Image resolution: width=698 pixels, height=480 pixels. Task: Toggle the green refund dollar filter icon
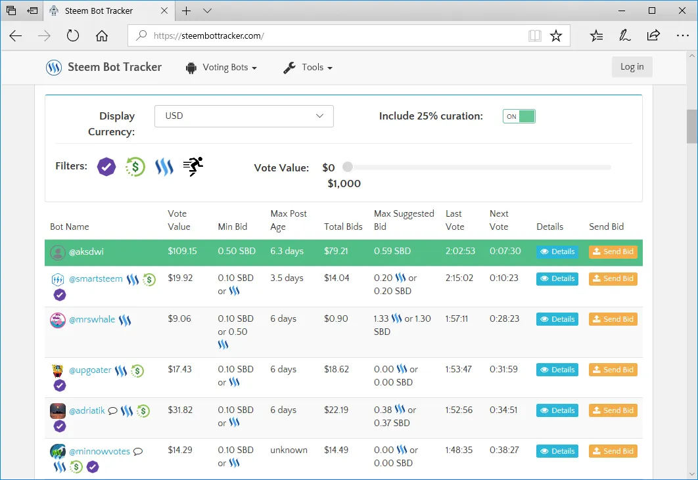(x=135, y=167)
